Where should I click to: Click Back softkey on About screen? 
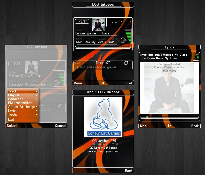pos(129,171)
